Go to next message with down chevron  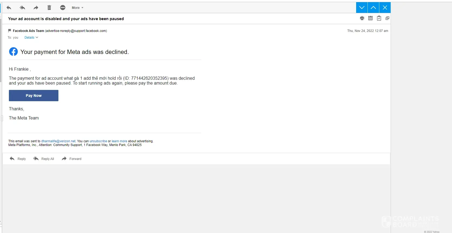(362, 8)
